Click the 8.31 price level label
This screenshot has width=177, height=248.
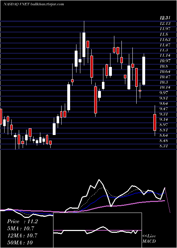coord(164,146)
